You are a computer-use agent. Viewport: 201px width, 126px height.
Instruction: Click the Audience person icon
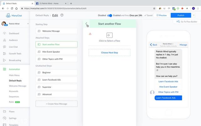[x=4, y=40]
